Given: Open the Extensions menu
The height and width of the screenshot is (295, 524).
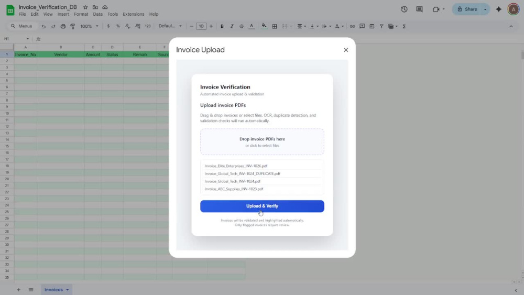Looking at the screenshot, I should coord(133,14).
